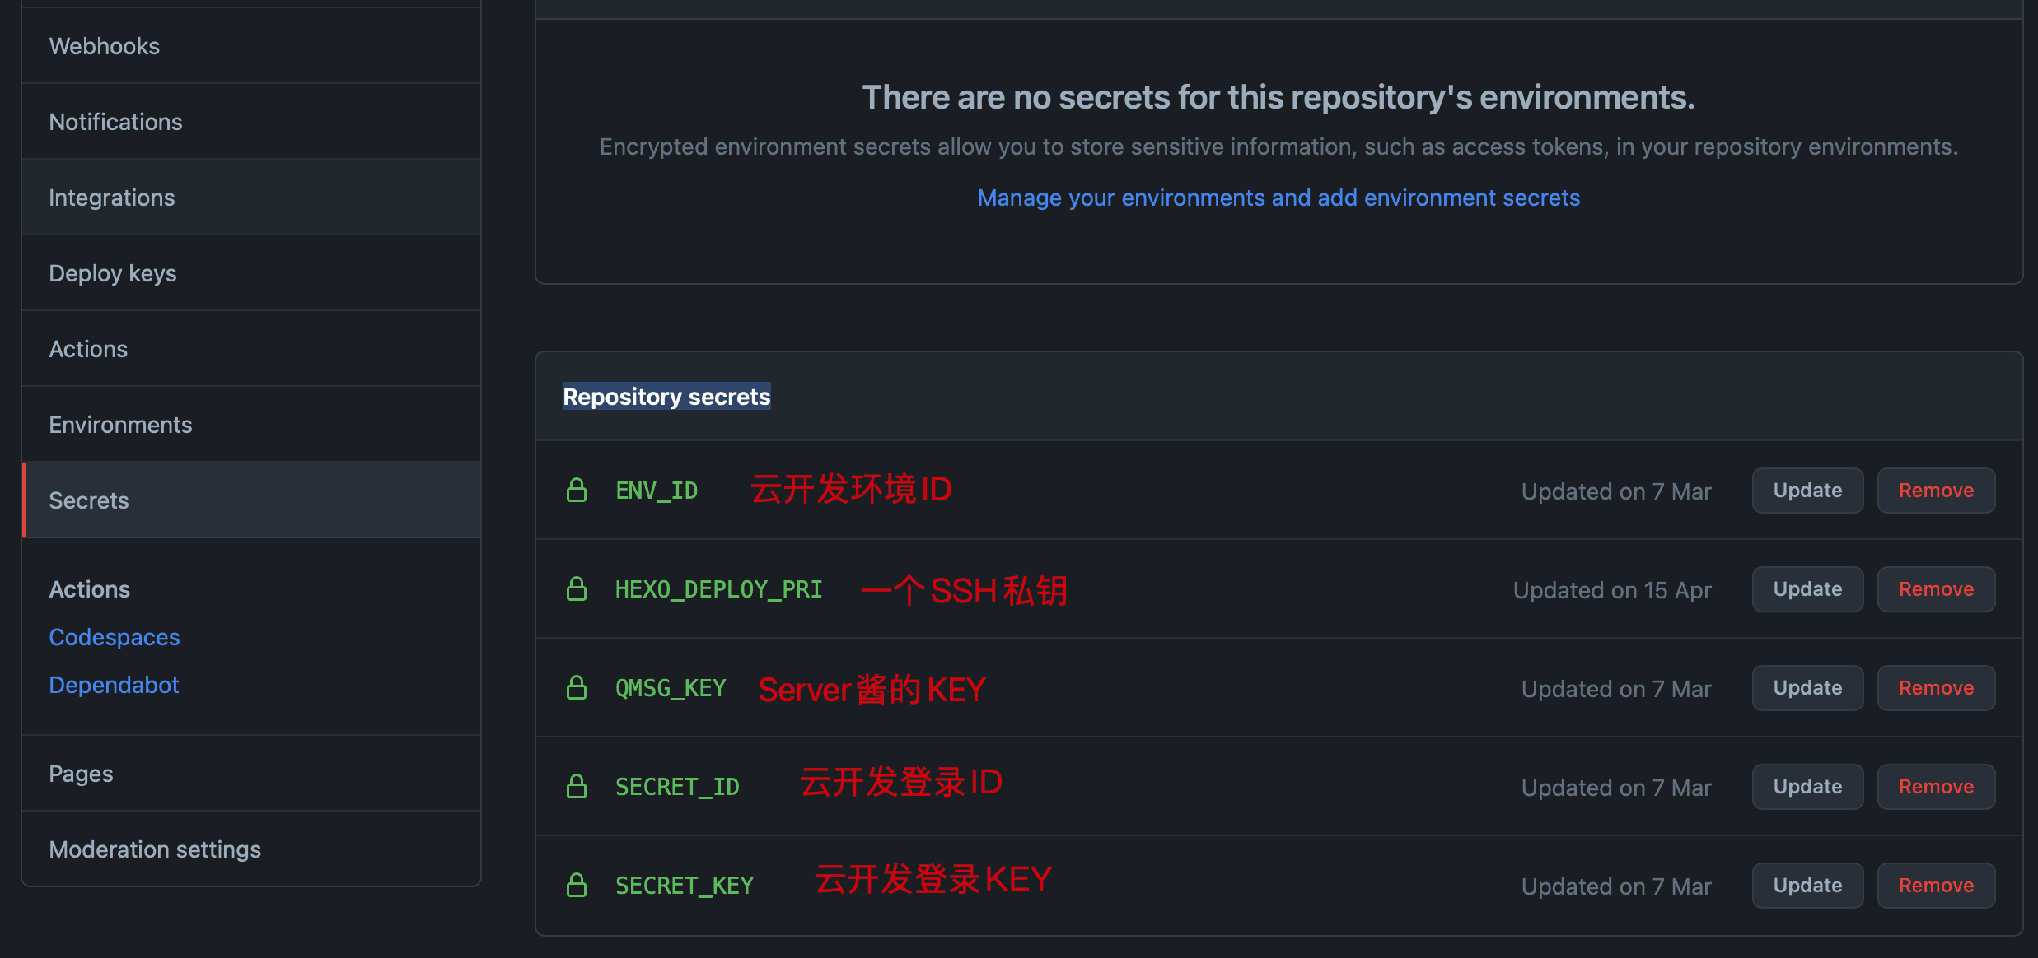
Task: Open Dependabot secrets link
Action: click(114, 685)
